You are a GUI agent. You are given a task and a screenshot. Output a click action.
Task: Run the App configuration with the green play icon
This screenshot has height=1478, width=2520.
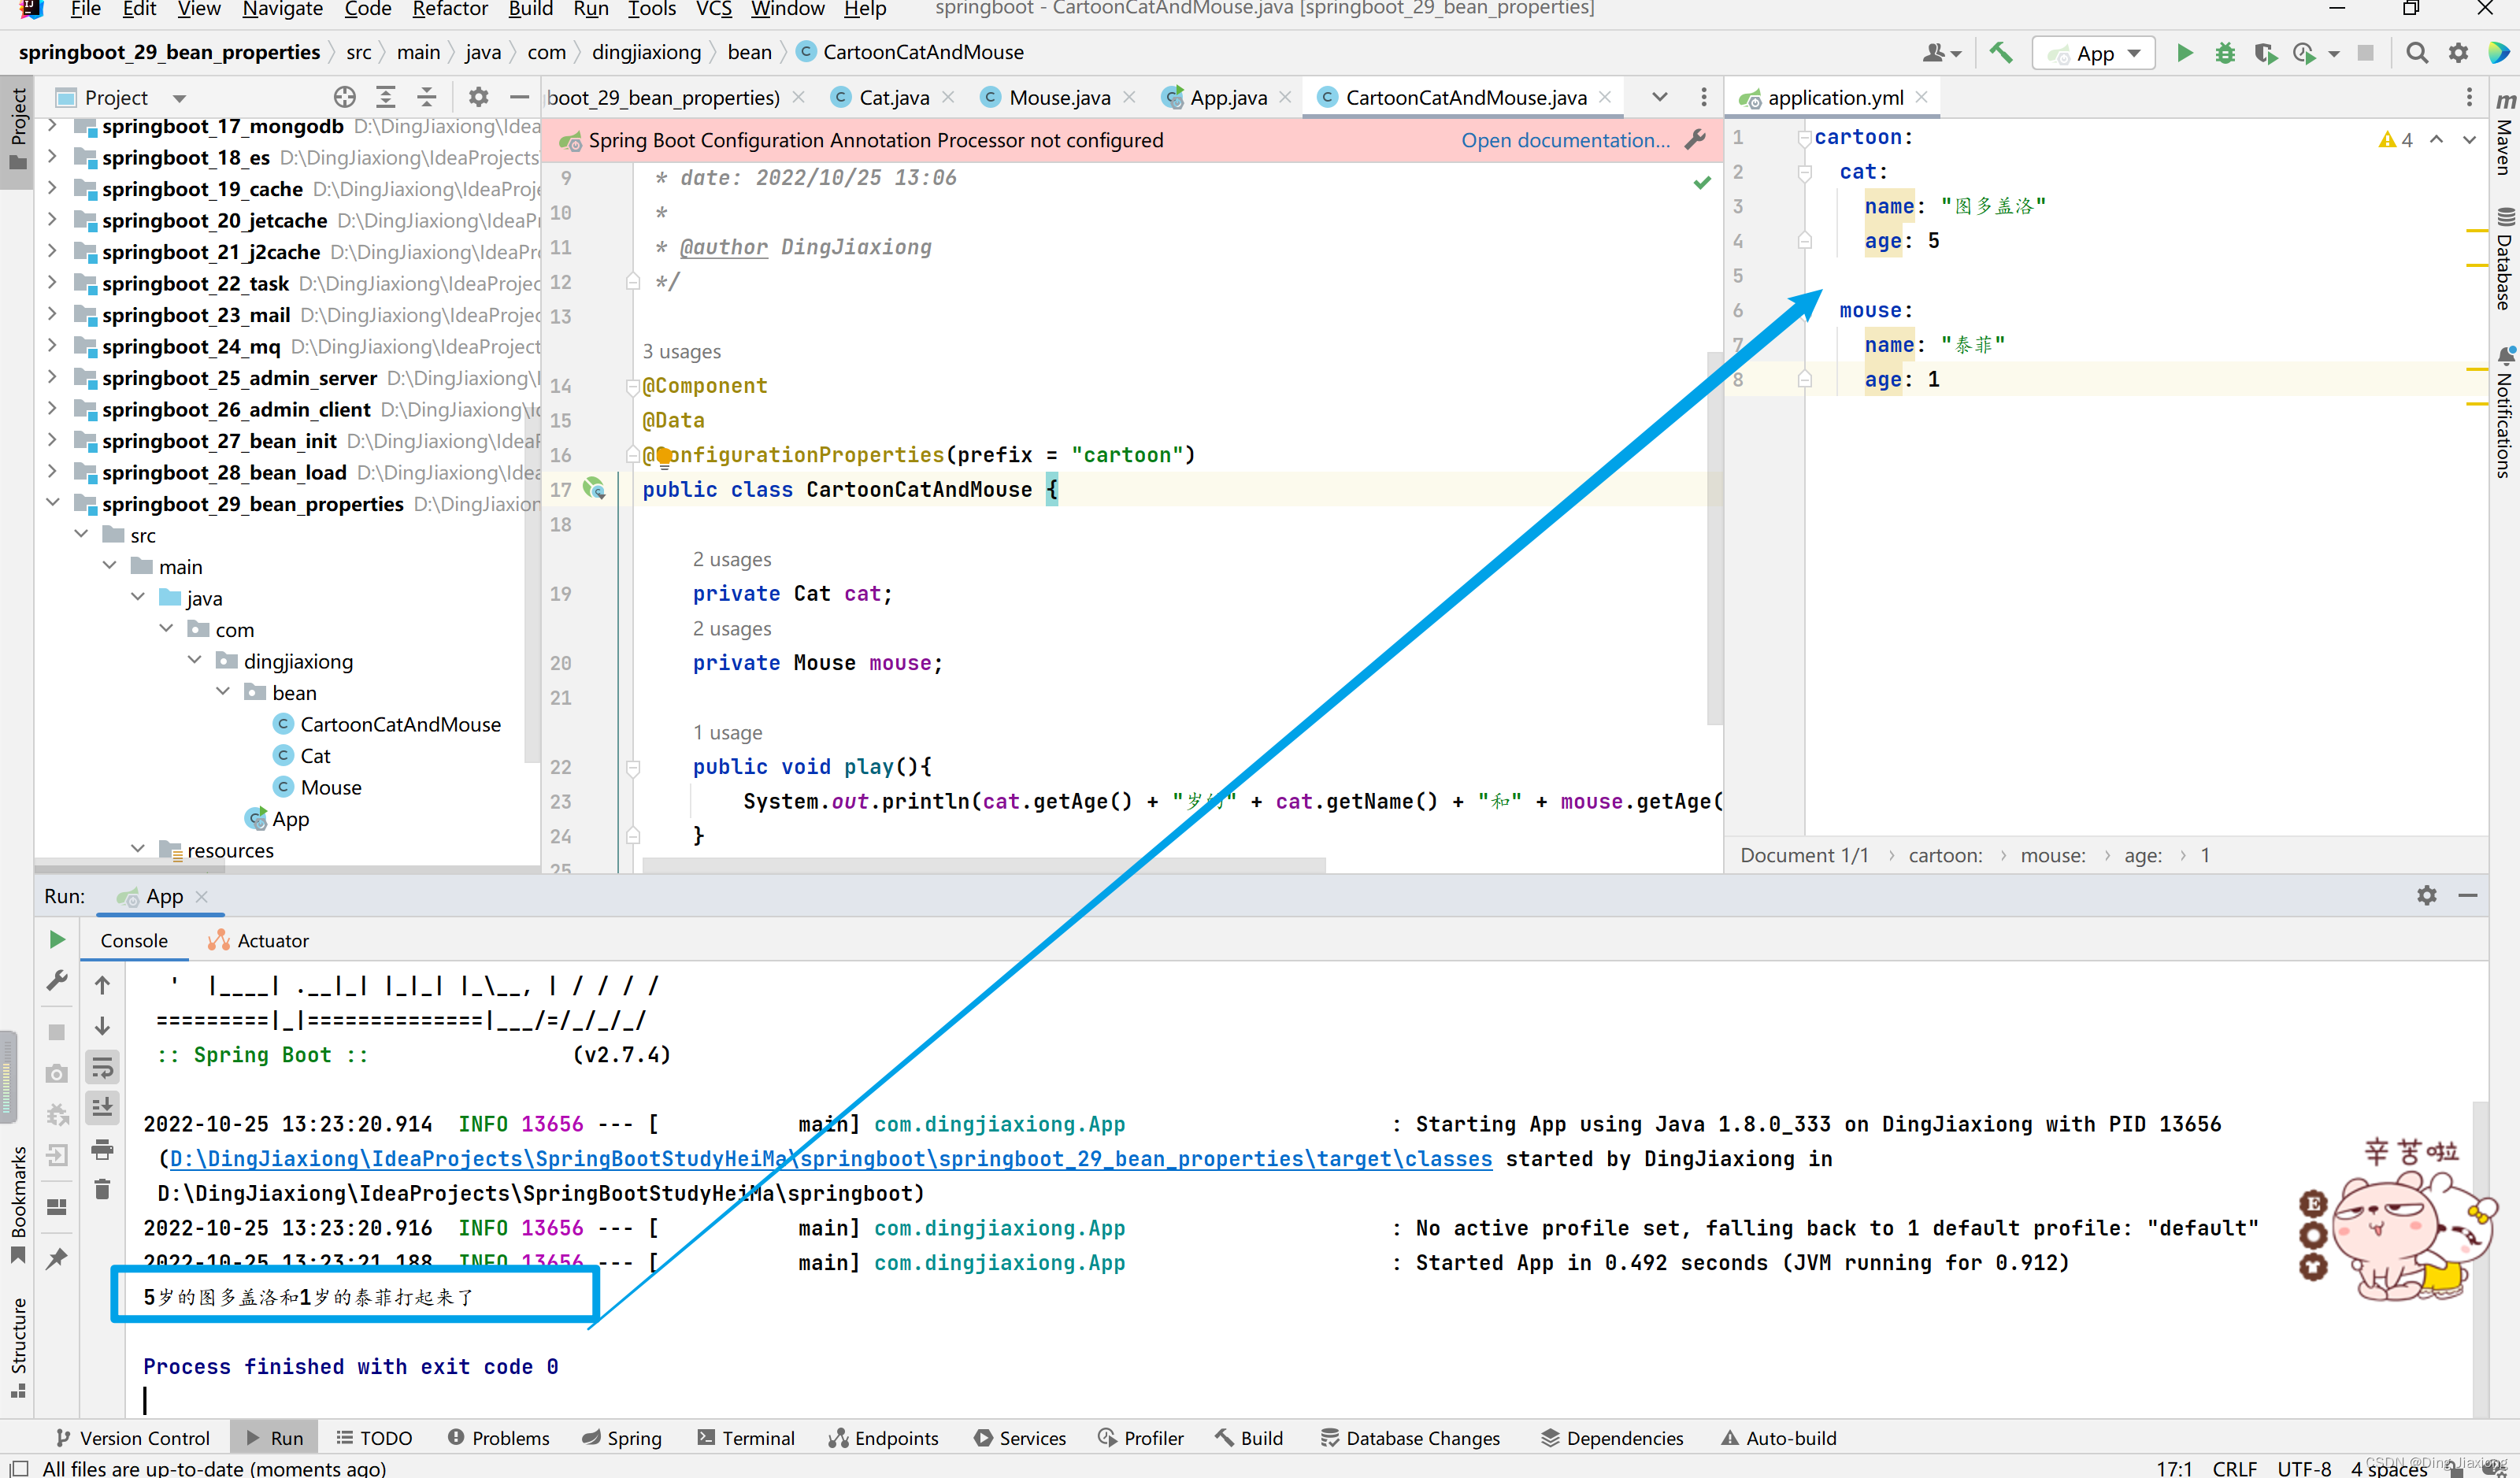click(2184, 52)
